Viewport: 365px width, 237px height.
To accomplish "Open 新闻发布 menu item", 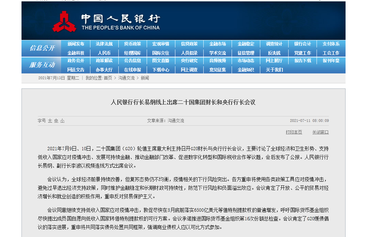I will [x=76, y=44].
